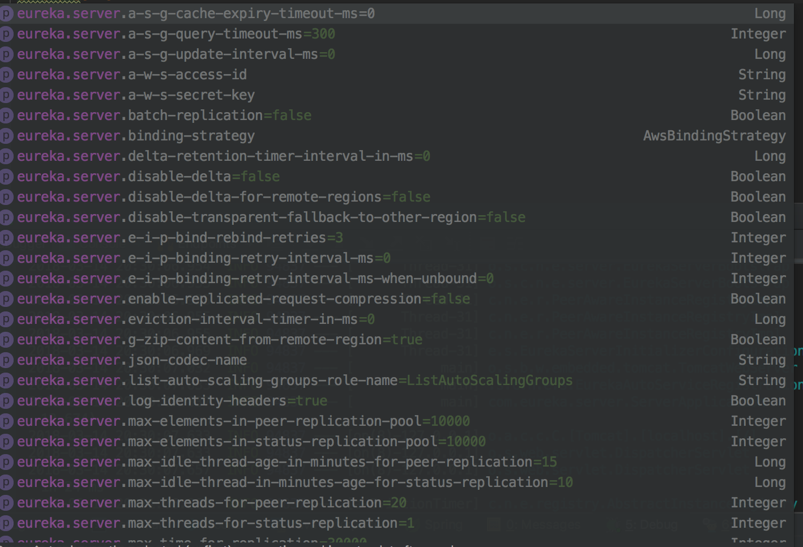
Task: Click the property icon beside json-codec-name
Action: 7,360
